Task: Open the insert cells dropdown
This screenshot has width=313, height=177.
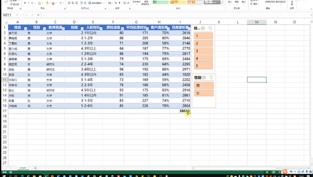Action: tap(230, 2)
